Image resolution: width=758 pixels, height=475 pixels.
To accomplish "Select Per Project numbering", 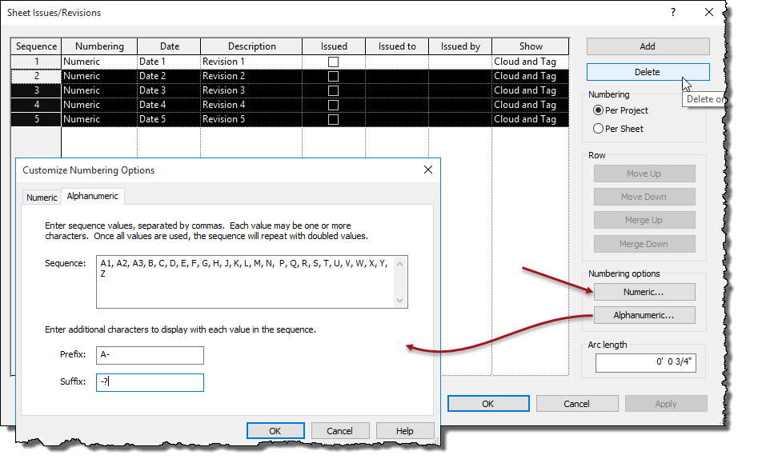I will click(599, 112).
